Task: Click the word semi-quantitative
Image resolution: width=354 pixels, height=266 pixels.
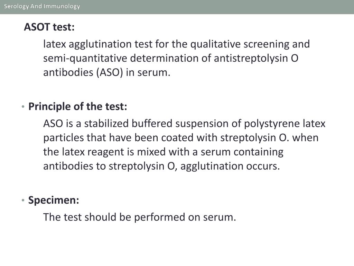Action: pyautogui.click(x=85, y=58)
